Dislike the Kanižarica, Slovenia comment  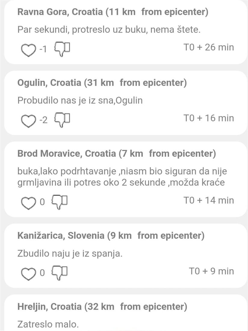[x=59, y=273]
